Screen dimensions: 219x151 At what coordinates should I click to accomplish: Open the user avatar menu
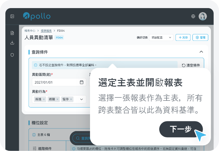click(203, 16)
